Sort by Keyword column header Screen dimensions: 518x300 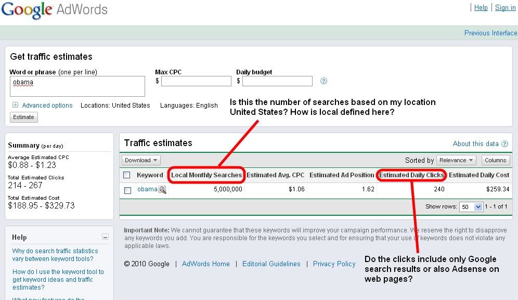point(150,175)
